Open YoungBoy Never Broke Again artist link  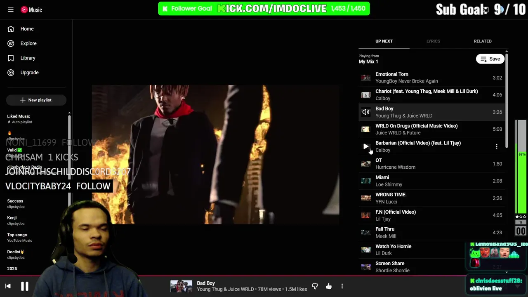(x=407, y=81)
